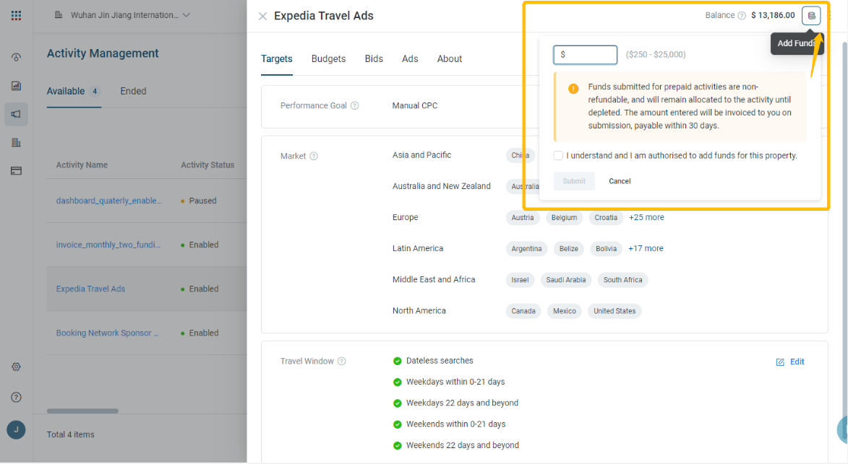Viewport: 848px width, 464px height.
Task: Open the billing card icon in sidebar
Action: point(16,171)
